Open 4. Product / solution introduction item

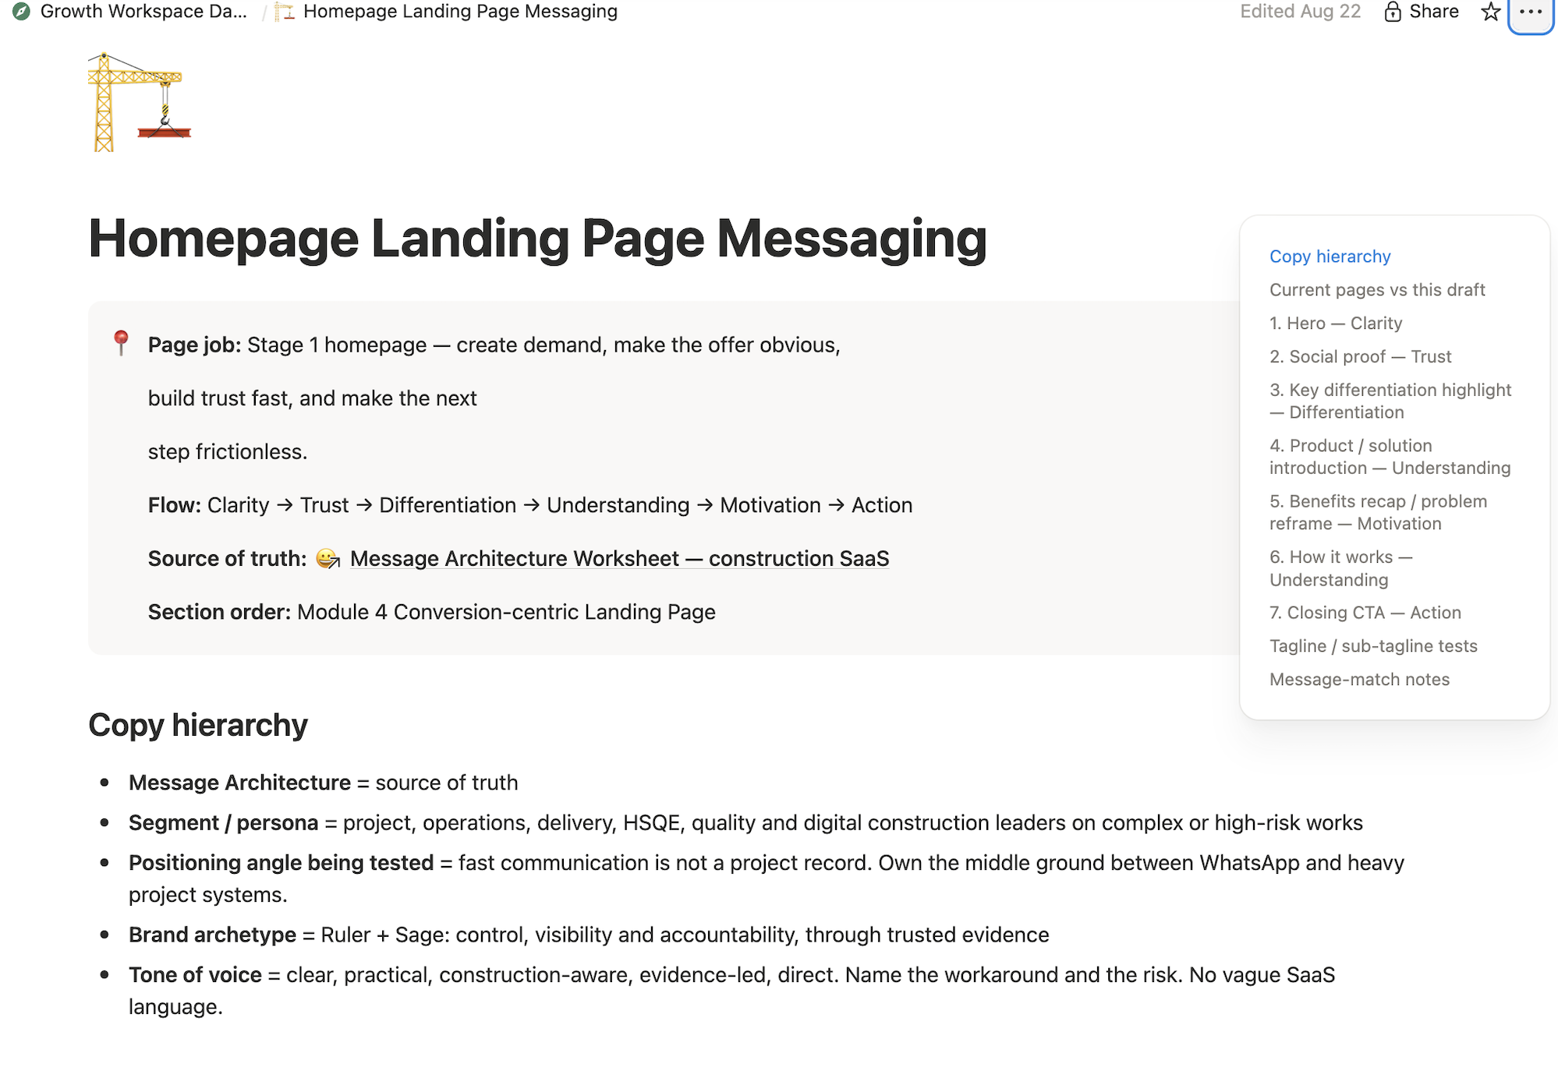pyautogui.click(x=1390, y=457)
